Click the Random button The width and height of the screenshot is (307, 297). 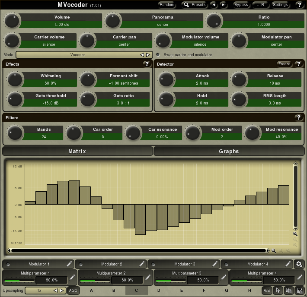[x=166, y=5]
